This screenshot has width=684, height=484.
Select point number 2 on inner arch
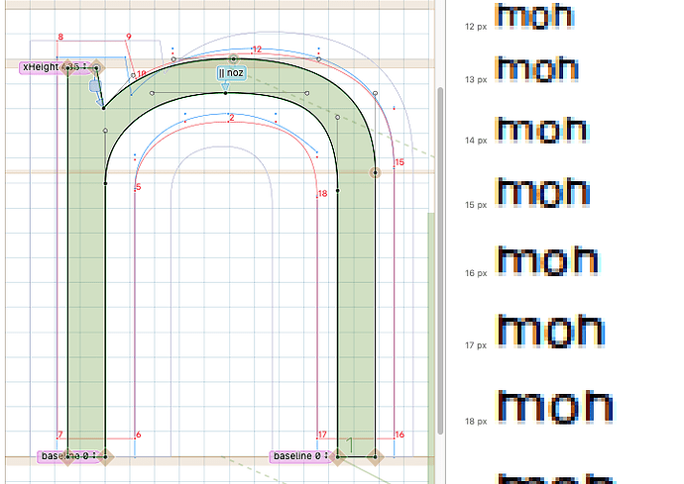pos(231,119)
